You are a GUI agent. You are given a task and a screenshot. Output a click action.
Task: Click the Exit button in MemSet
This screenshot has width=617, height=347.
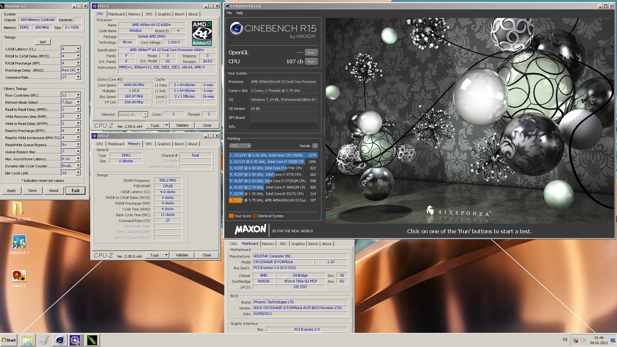coord(76,191)
